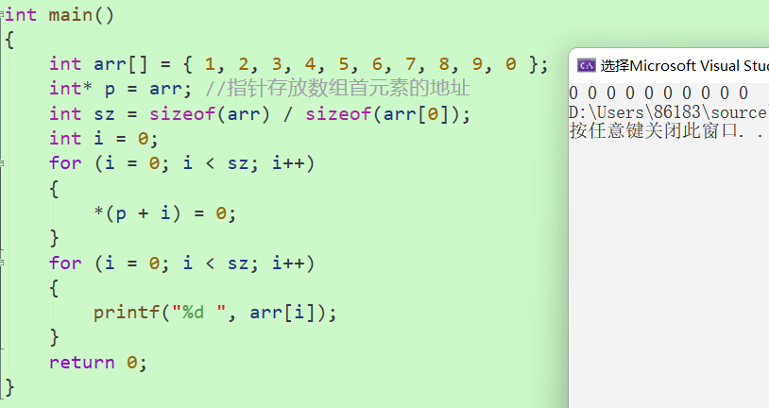Click the "*(p + i) = 0;" statement
The image size is (769, 408).
click(165, 213)
